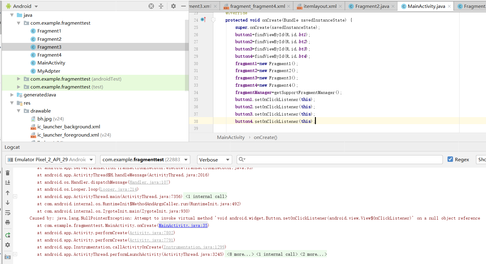This screenshot has height=264, width=486.
Task: Restart logcat with the green restart icon
Action: point(8,235)
